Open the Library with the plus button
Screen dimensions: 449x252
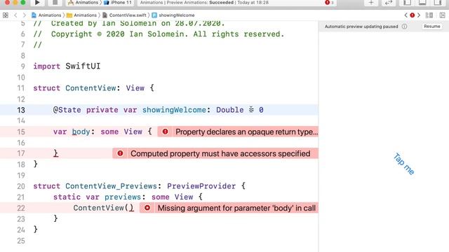coord(371,3)
